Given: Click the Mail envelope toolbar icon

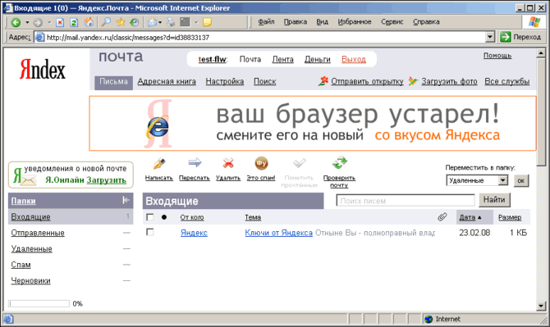Looking at the screenshot, I should pyautogui.click(x=152, y=22).
